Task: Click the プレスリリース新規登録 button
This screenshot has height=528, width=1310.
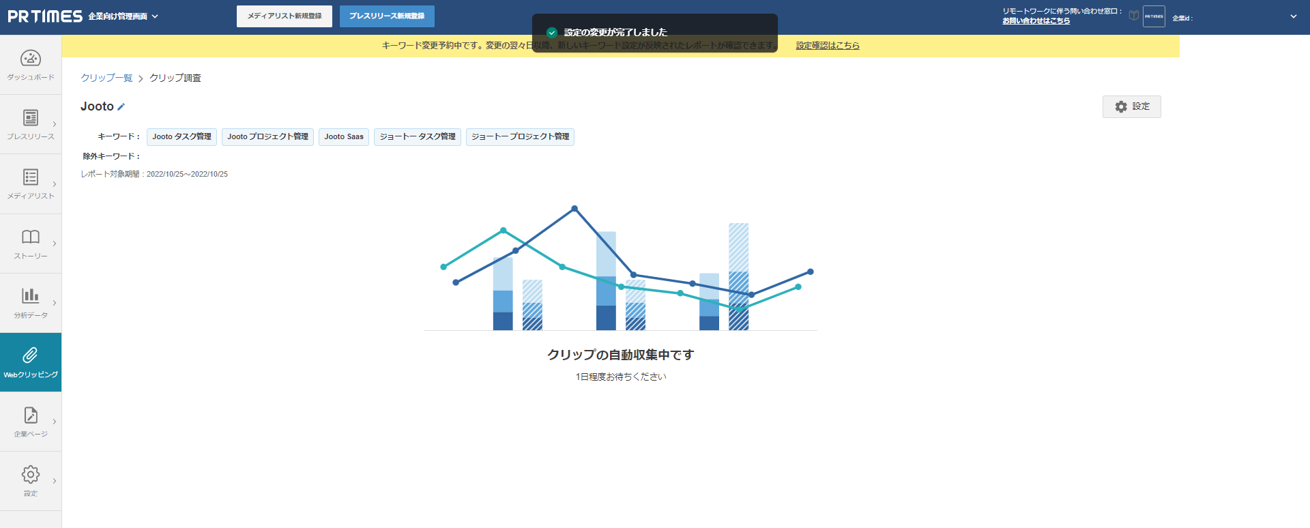Action: click(x=387, y=16)
